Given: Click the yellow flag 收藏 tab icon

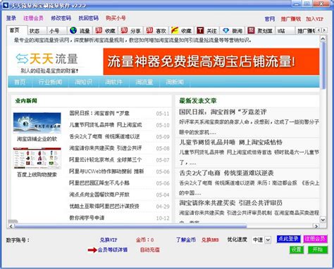Looking at the screenshot, I should (x=175, y=30).
